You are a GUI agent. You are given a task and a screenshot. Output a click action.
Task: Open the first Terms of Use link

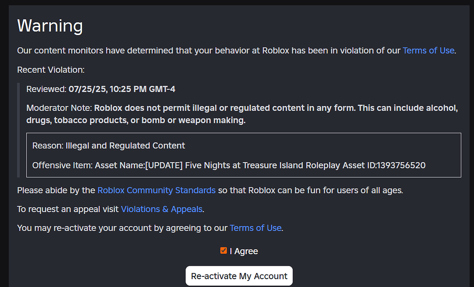(x=428, y=50)
